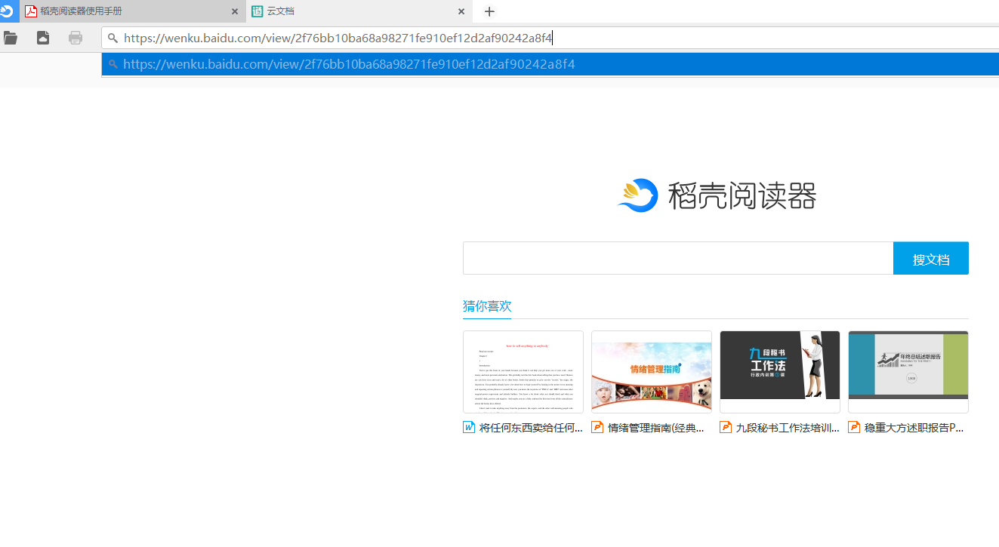Print with the printer icon

(x=76, y=38)
